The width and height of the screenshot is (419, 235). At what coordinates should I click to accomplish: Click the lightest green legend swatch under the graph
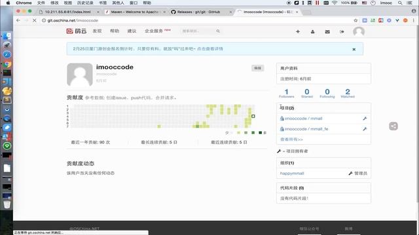point(238,133)
